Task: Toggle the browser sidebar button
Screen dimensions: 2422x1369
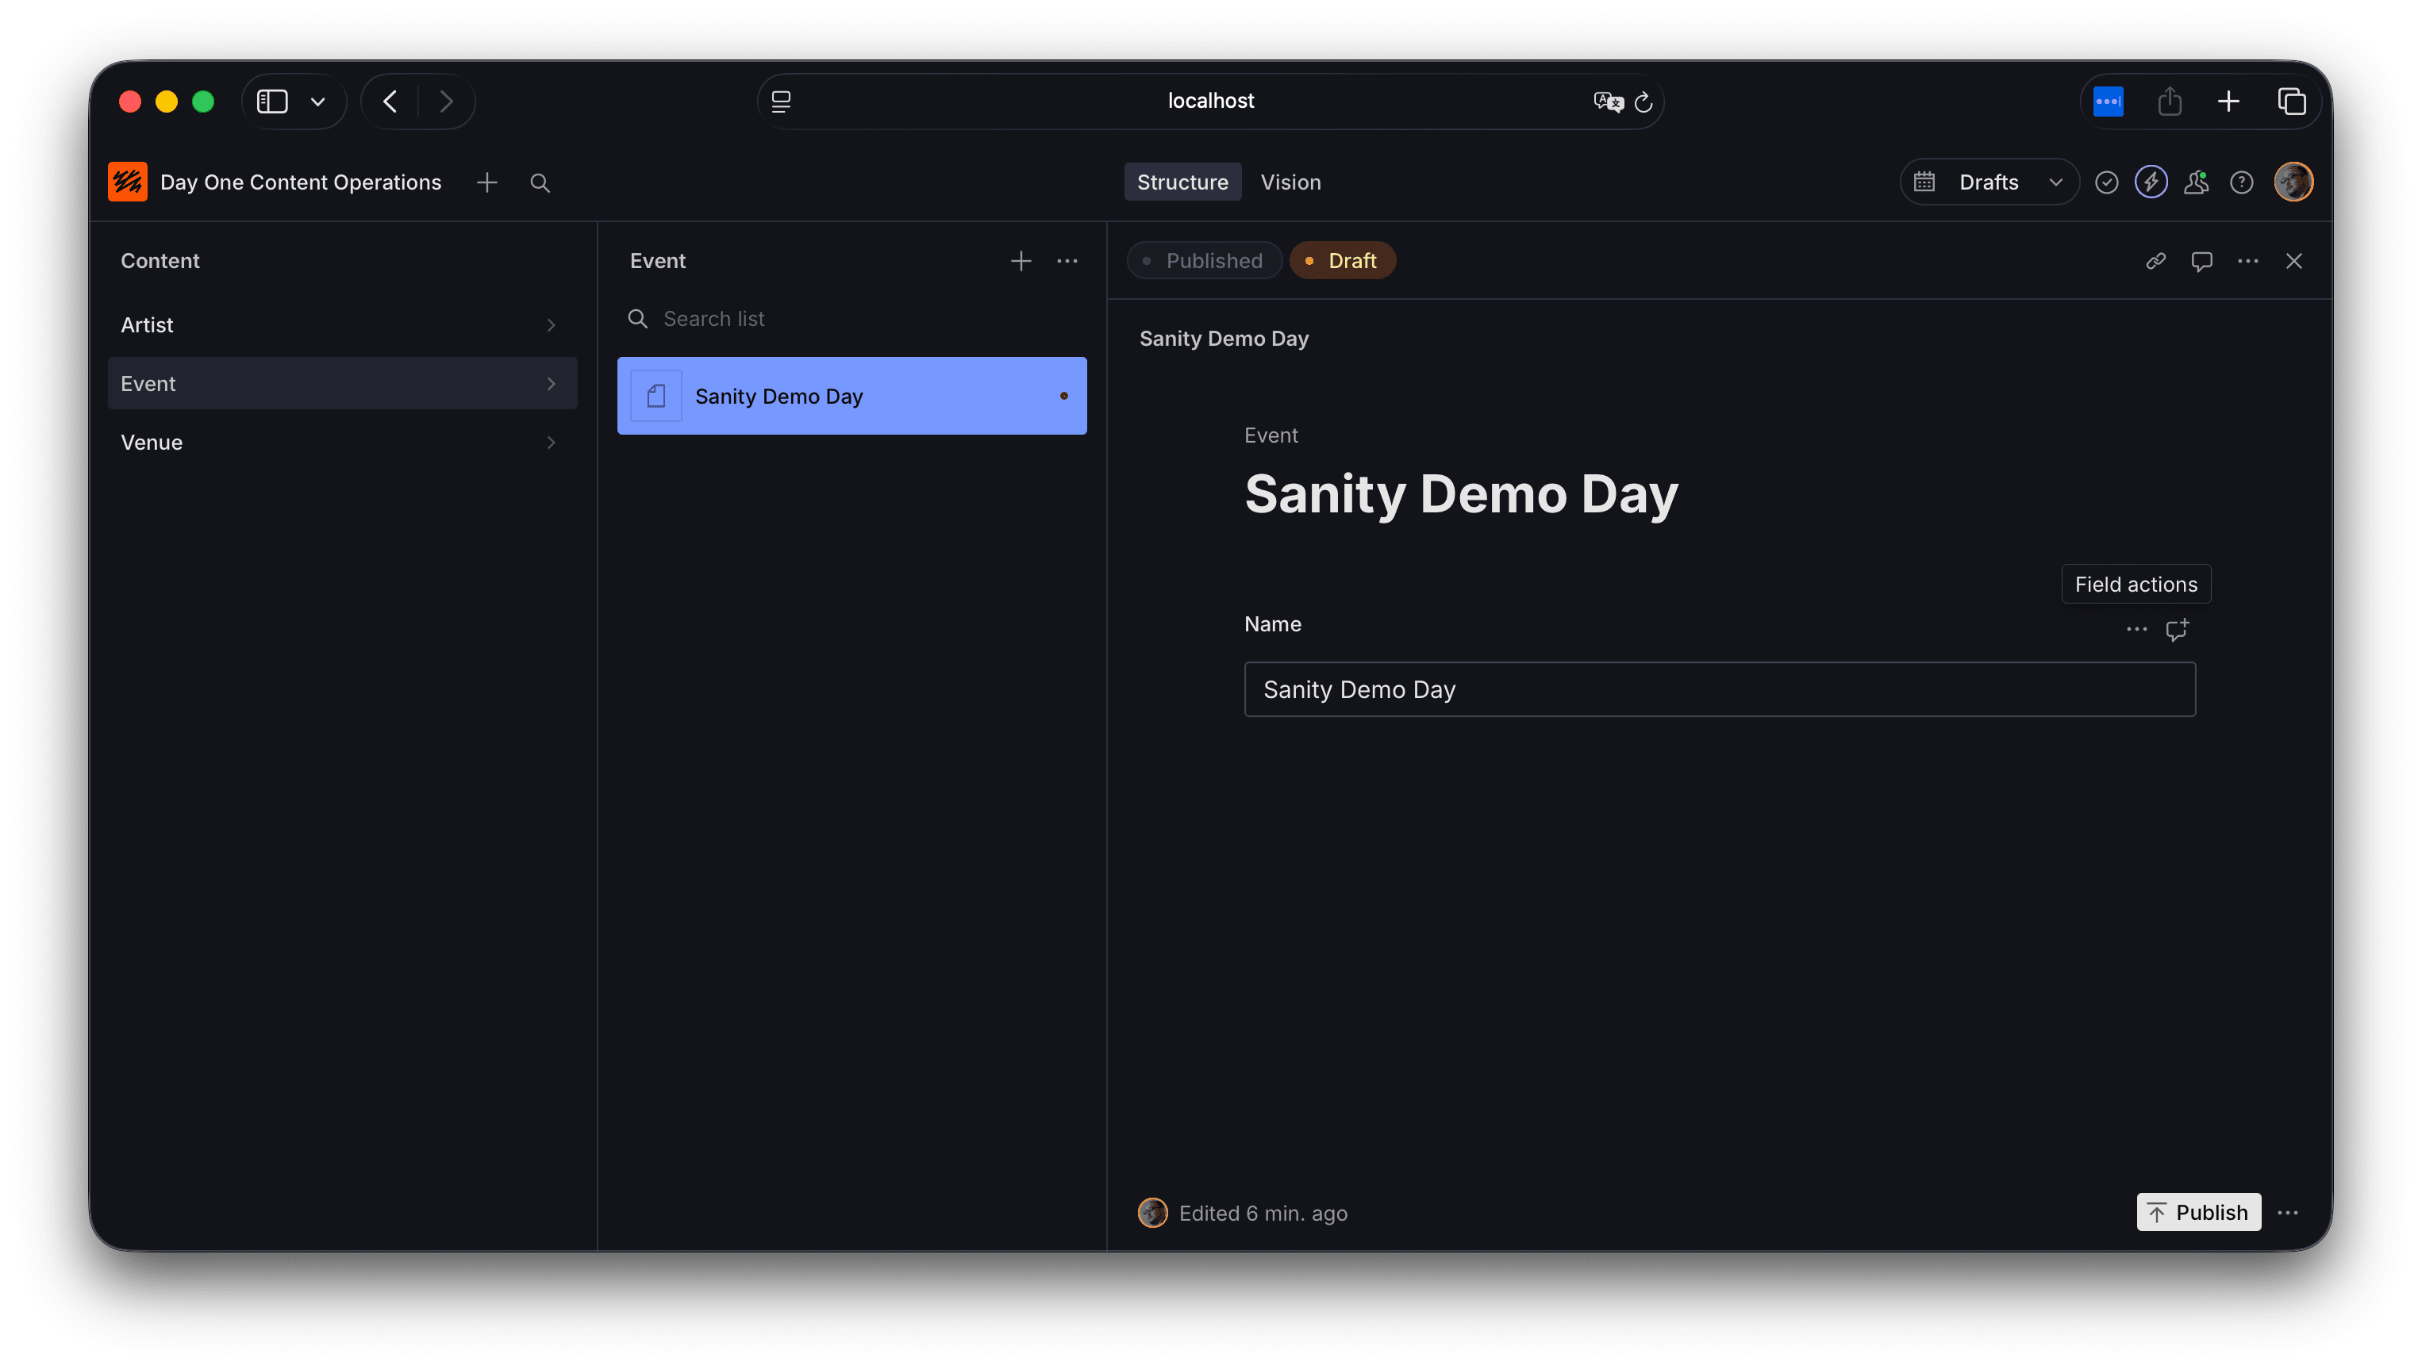Action: pos(273,102)
